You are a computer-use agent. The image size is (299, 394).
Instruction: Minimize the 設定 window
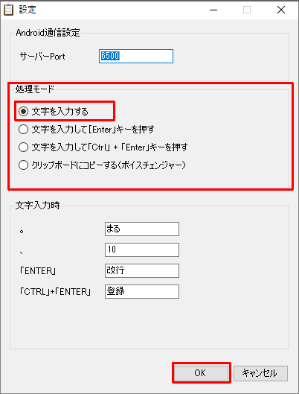coord(213,10)
